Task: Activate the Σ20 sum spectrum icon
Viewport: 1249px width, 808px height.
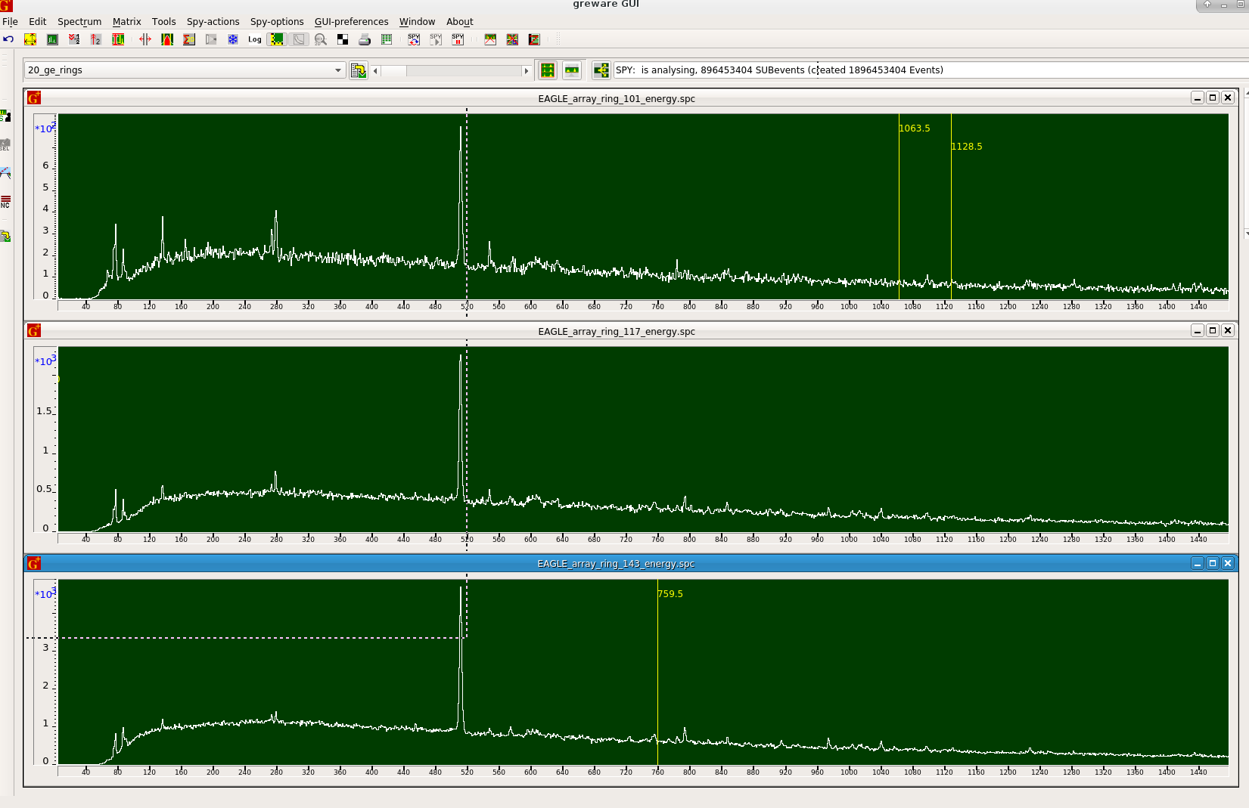Action: click(x=188, y=39)
